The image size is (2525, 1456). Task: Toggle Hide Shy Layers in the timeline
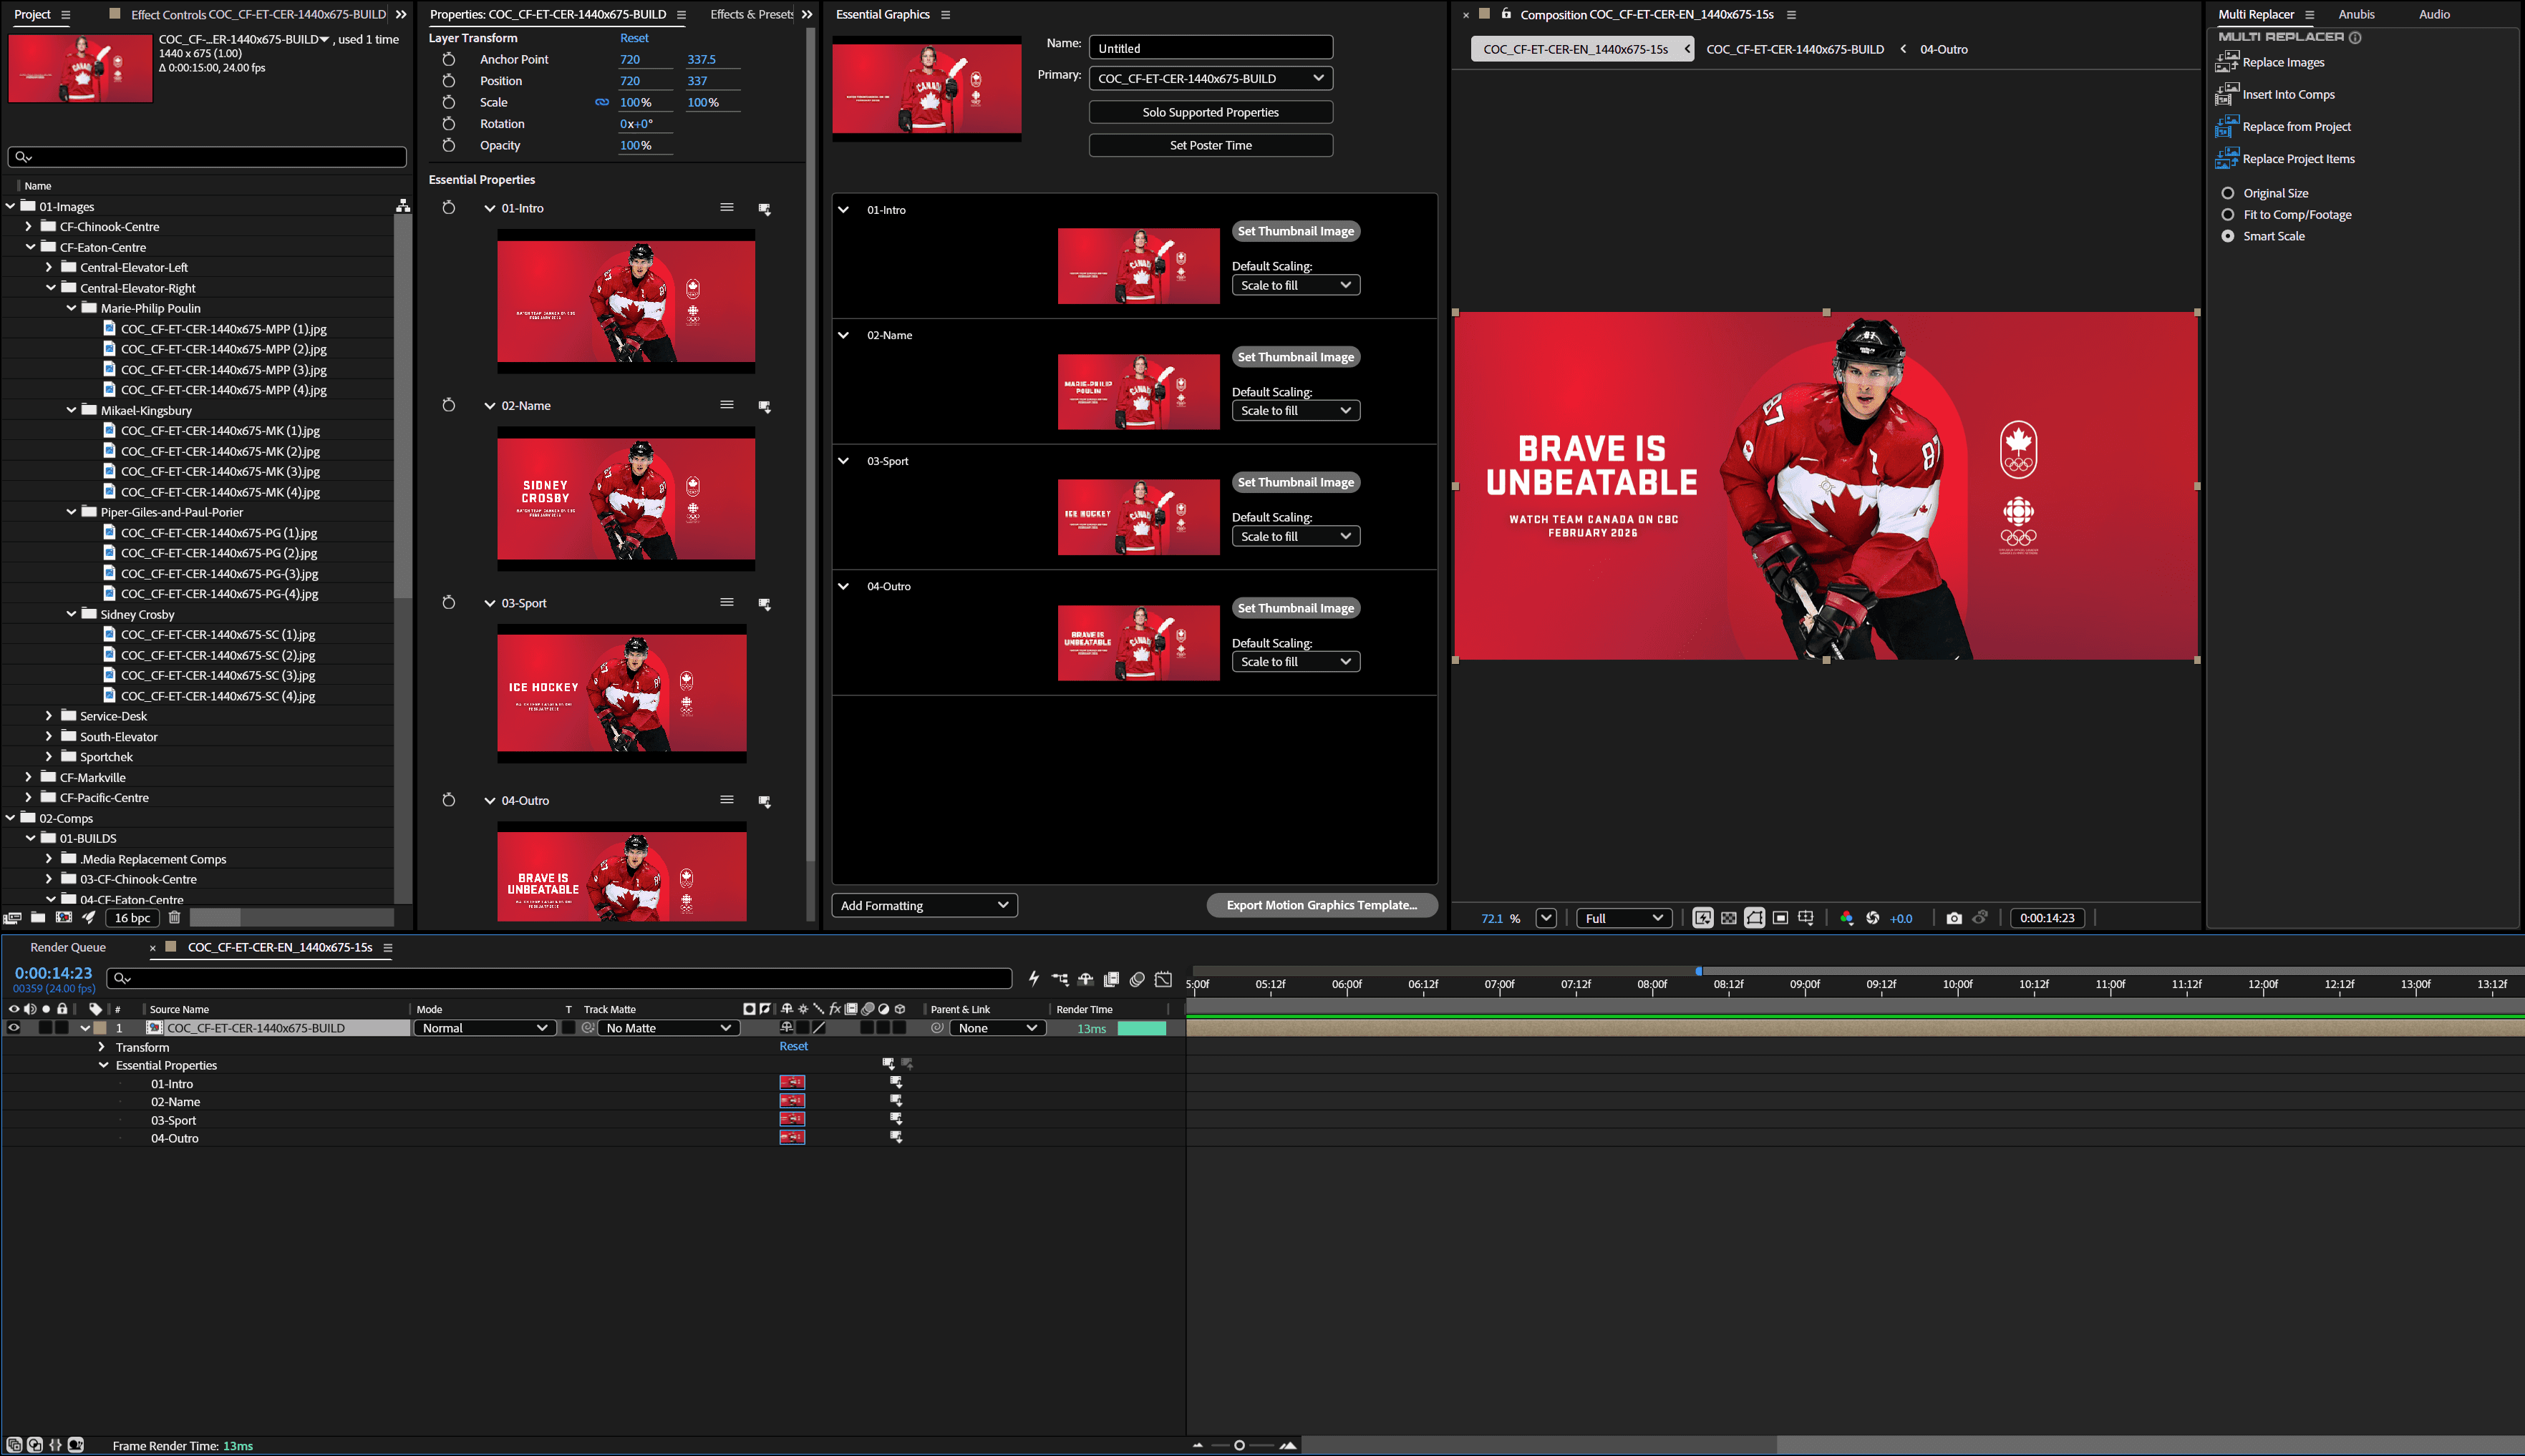pos(1085,980)
